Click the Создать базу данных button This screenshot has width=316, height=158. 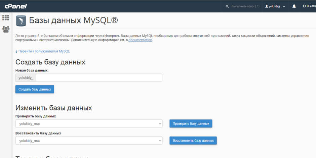pos(35,89)
